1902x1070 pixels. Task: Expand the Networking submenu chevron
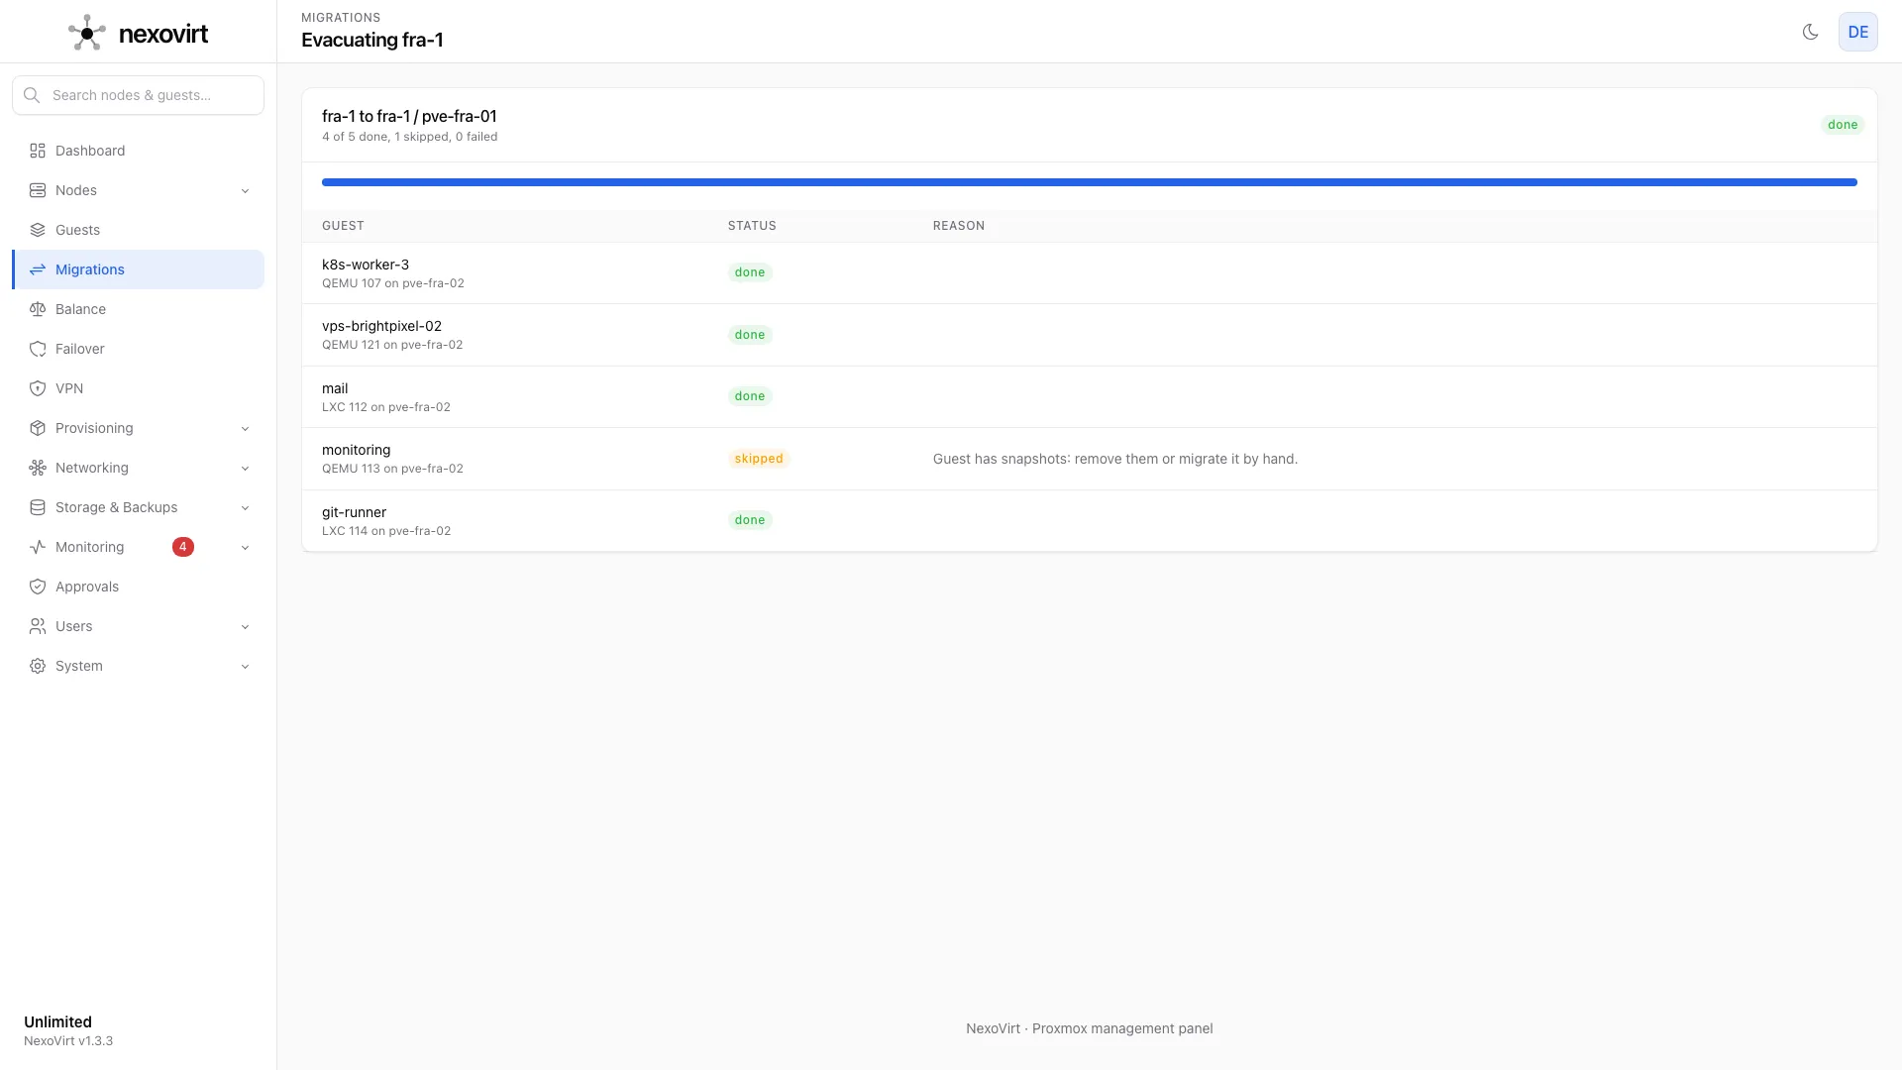245,469
